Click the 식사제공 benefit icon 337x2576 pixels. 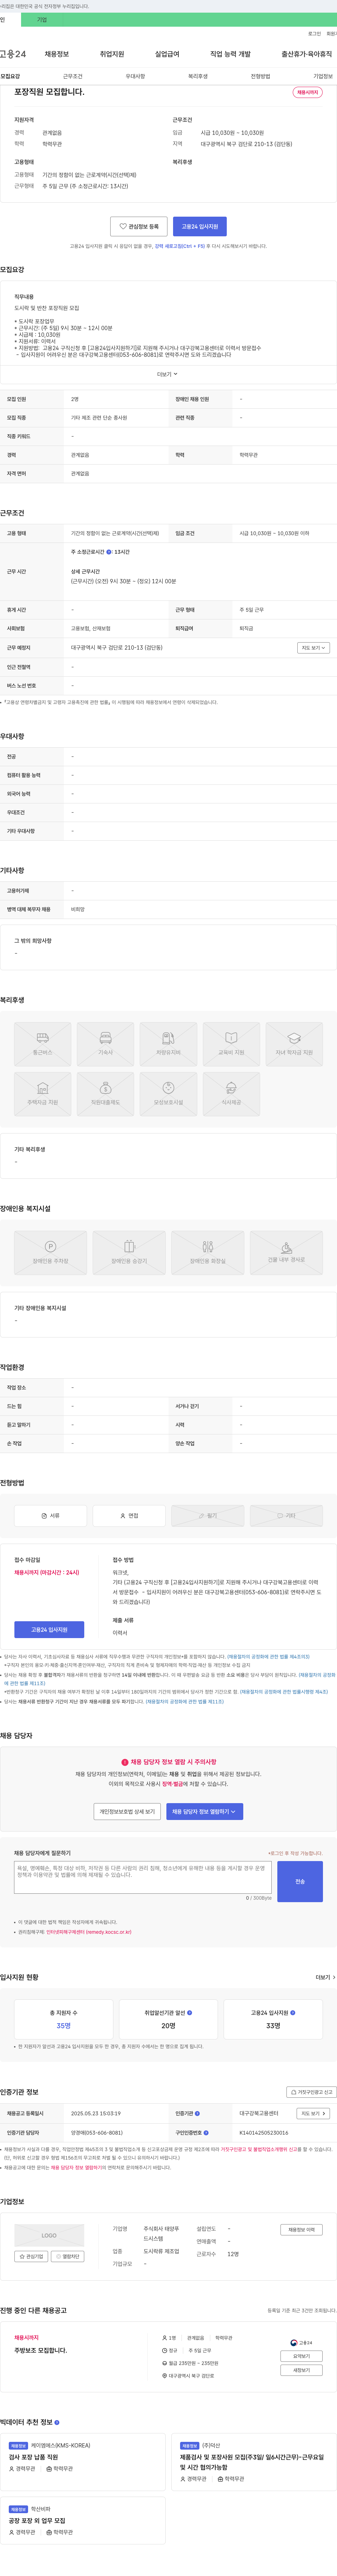pos(231,1094)
